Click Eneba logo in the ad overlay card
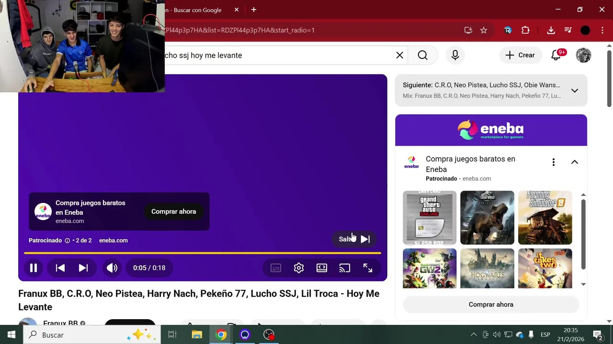 [x=43, y=212]
